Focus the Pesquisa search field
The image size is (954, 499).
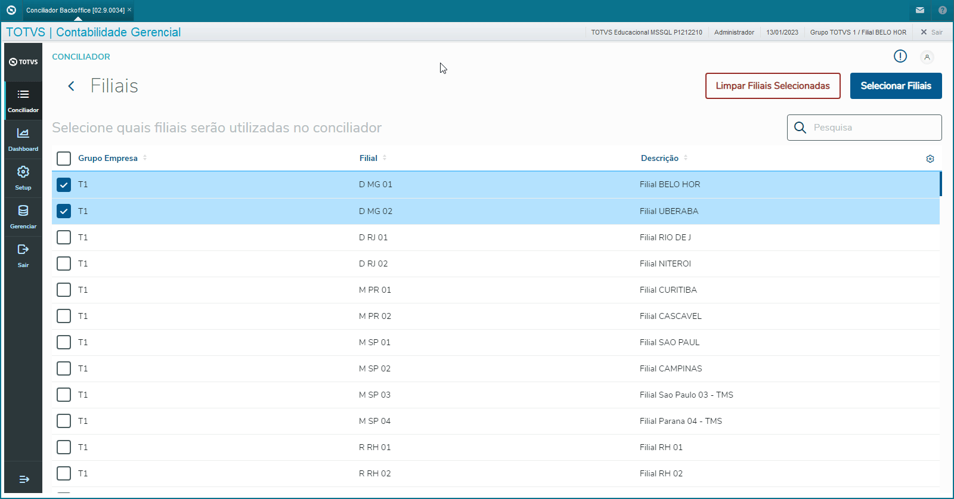point(865,128)
